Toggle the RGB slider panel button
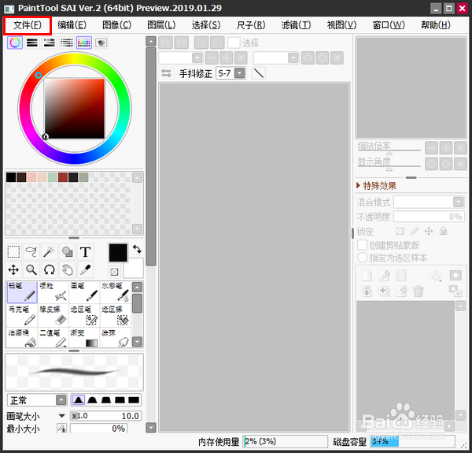Image resolution: width=472 pixels, height=453 pixels. click(32, 43)
